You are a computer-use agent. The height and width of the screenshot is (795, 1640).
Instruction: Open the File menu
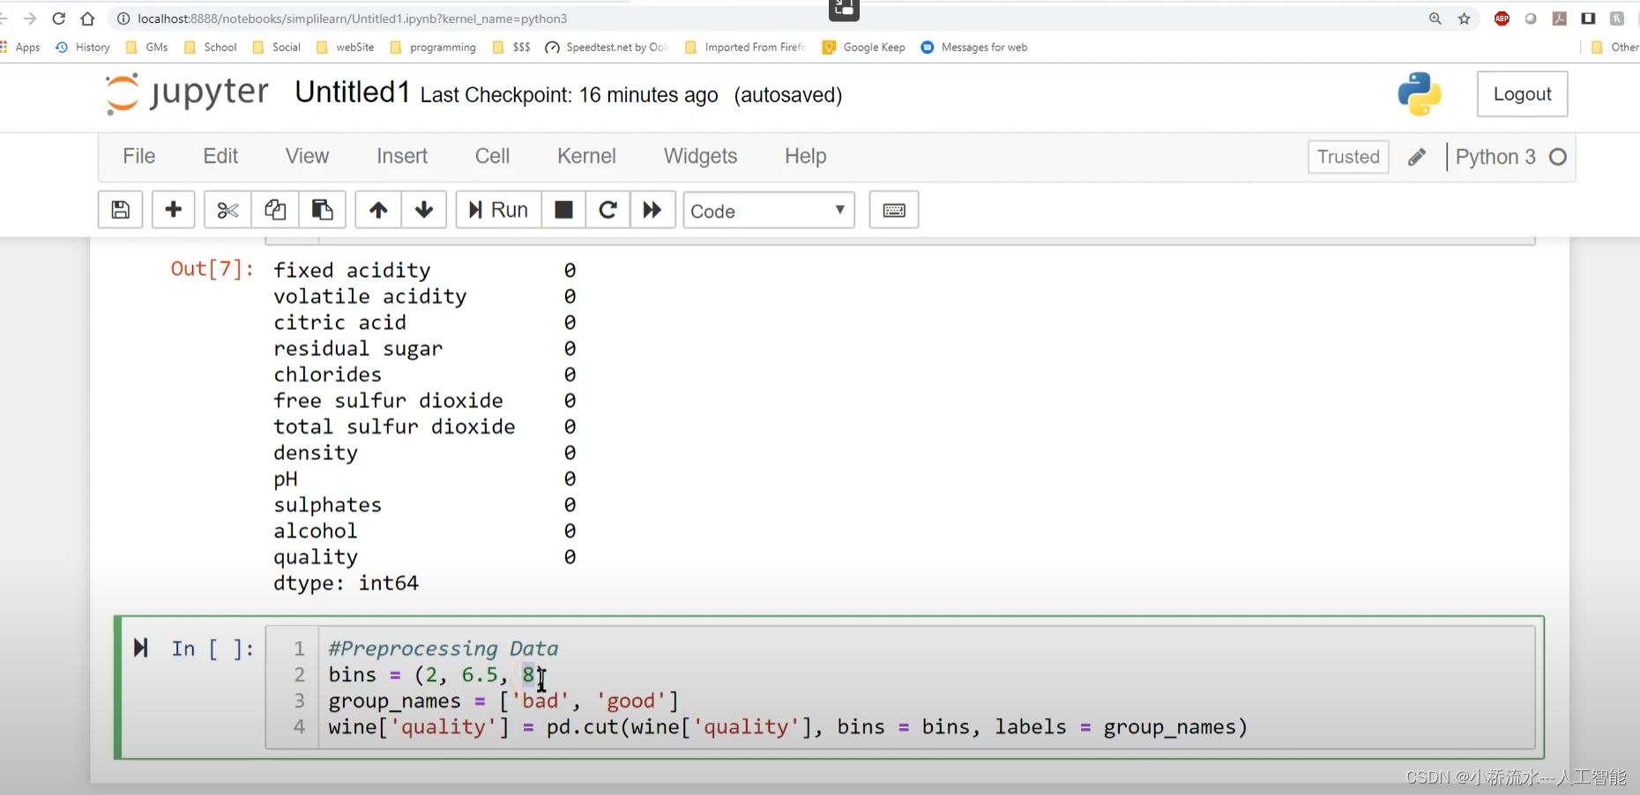pos(139,156)
